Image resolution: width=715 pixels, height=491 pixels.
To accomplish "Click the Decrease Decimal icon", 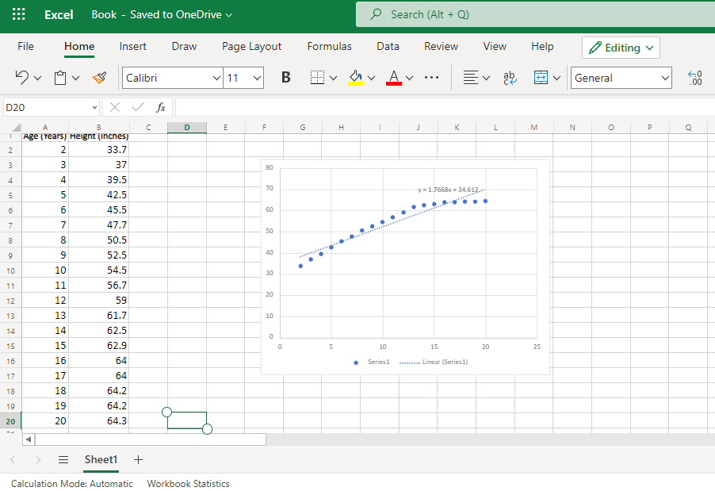I will tap(694, 78).
